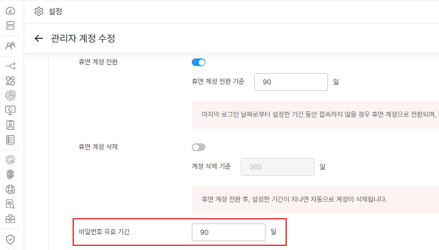Open the cog gear icon in sidebar

(10, 95)
